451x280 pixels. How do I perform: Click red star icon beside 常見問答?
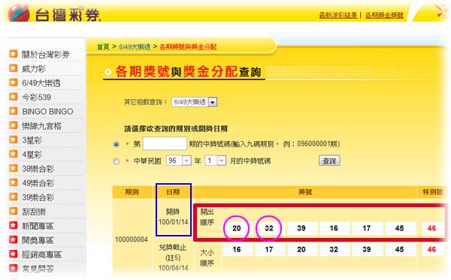pyautogui.click(x=14, y=268)
